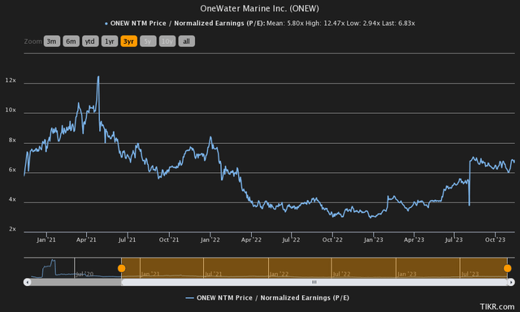This screenshot has width=520, height=312.
Task: Click the chart title OneWater Marine Inc. (ONEW)
Action: [x=260, y=8]
